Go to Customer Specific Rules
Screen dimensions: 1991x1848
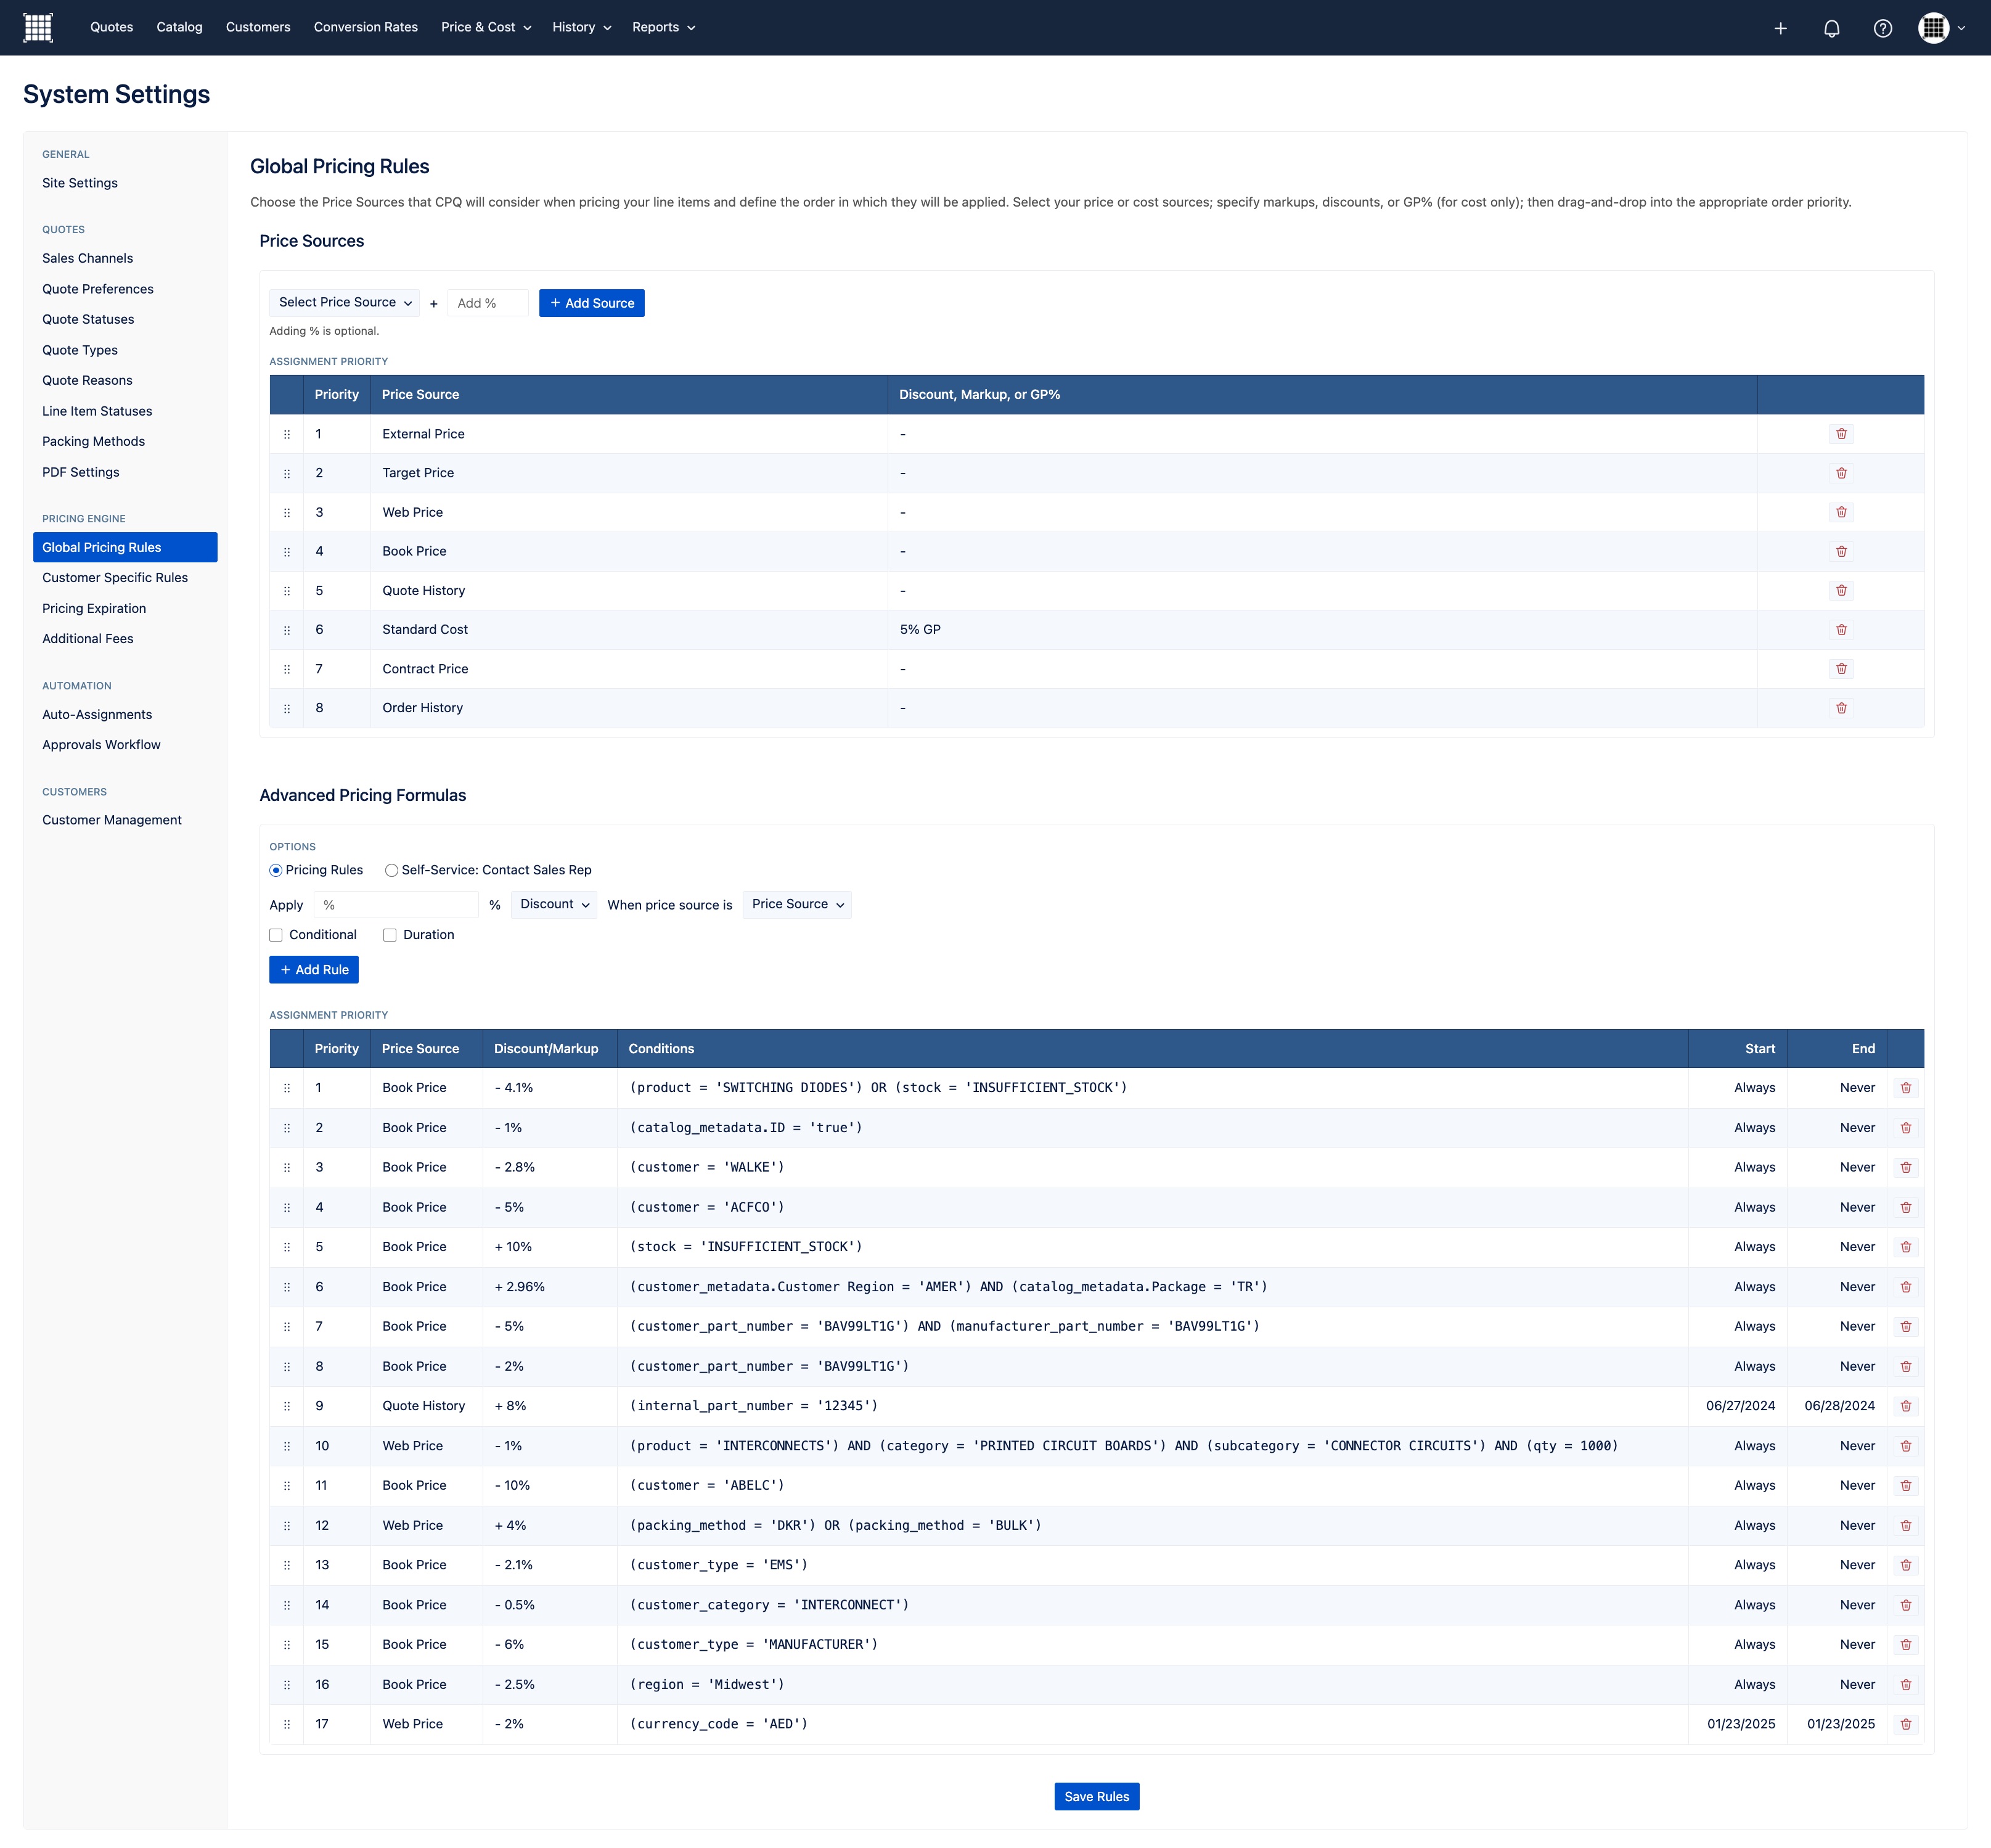(115, 578)
